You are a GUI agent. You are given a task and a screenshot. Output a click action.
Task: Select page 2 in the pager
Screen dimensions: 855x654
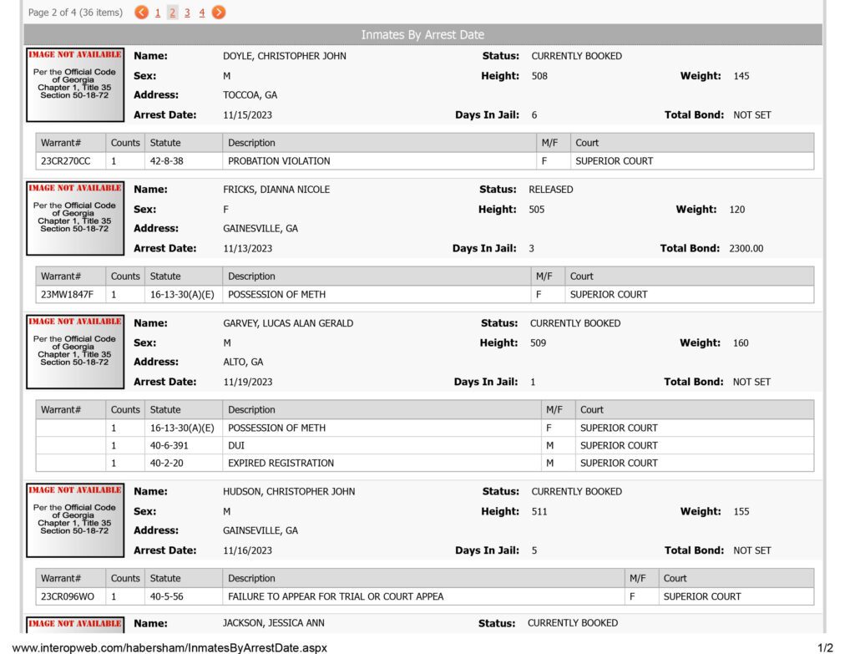(172, 13)
